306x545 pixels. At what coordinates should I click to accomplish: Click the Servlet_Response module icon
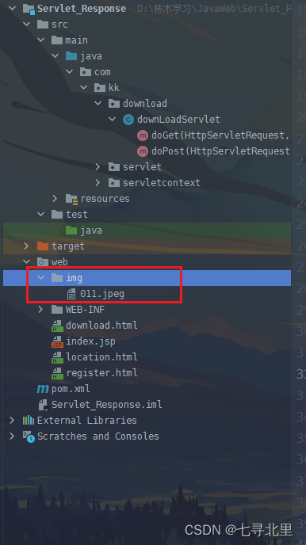pos(29,9)
